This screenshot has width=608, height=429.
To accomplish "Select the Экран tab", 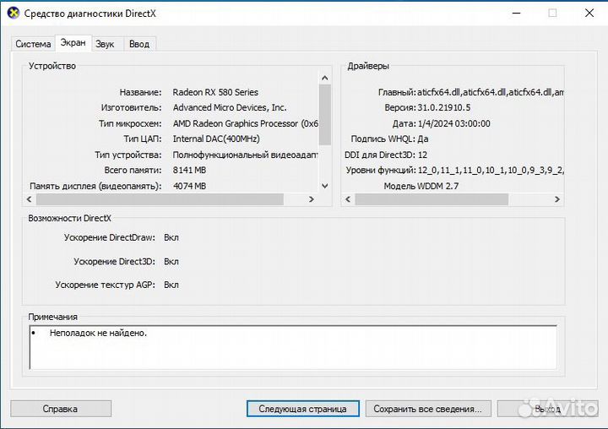I will click(73, 43).
